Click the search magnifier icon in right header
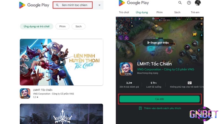This screenshot has height=124, width=221. tap(180, 3)
